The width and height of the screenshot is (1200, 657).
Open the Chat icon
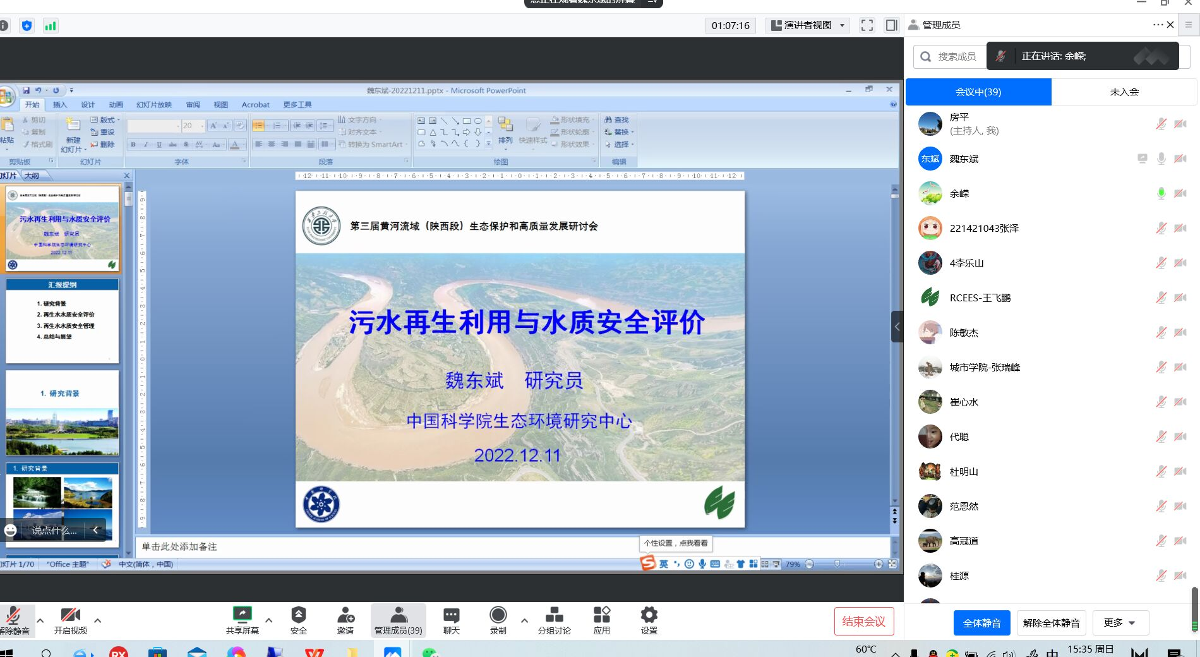[451, 615]
